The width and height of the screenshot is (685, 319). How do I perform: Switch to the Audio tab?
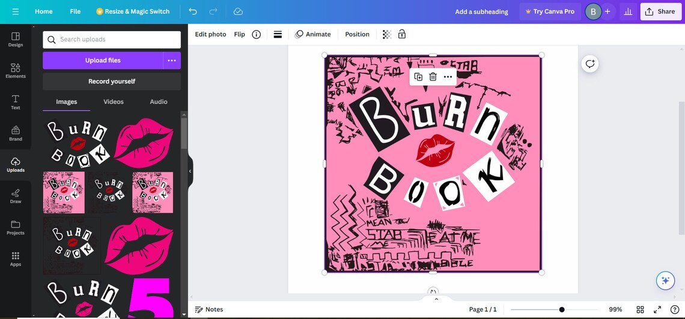tap(159, 102)
